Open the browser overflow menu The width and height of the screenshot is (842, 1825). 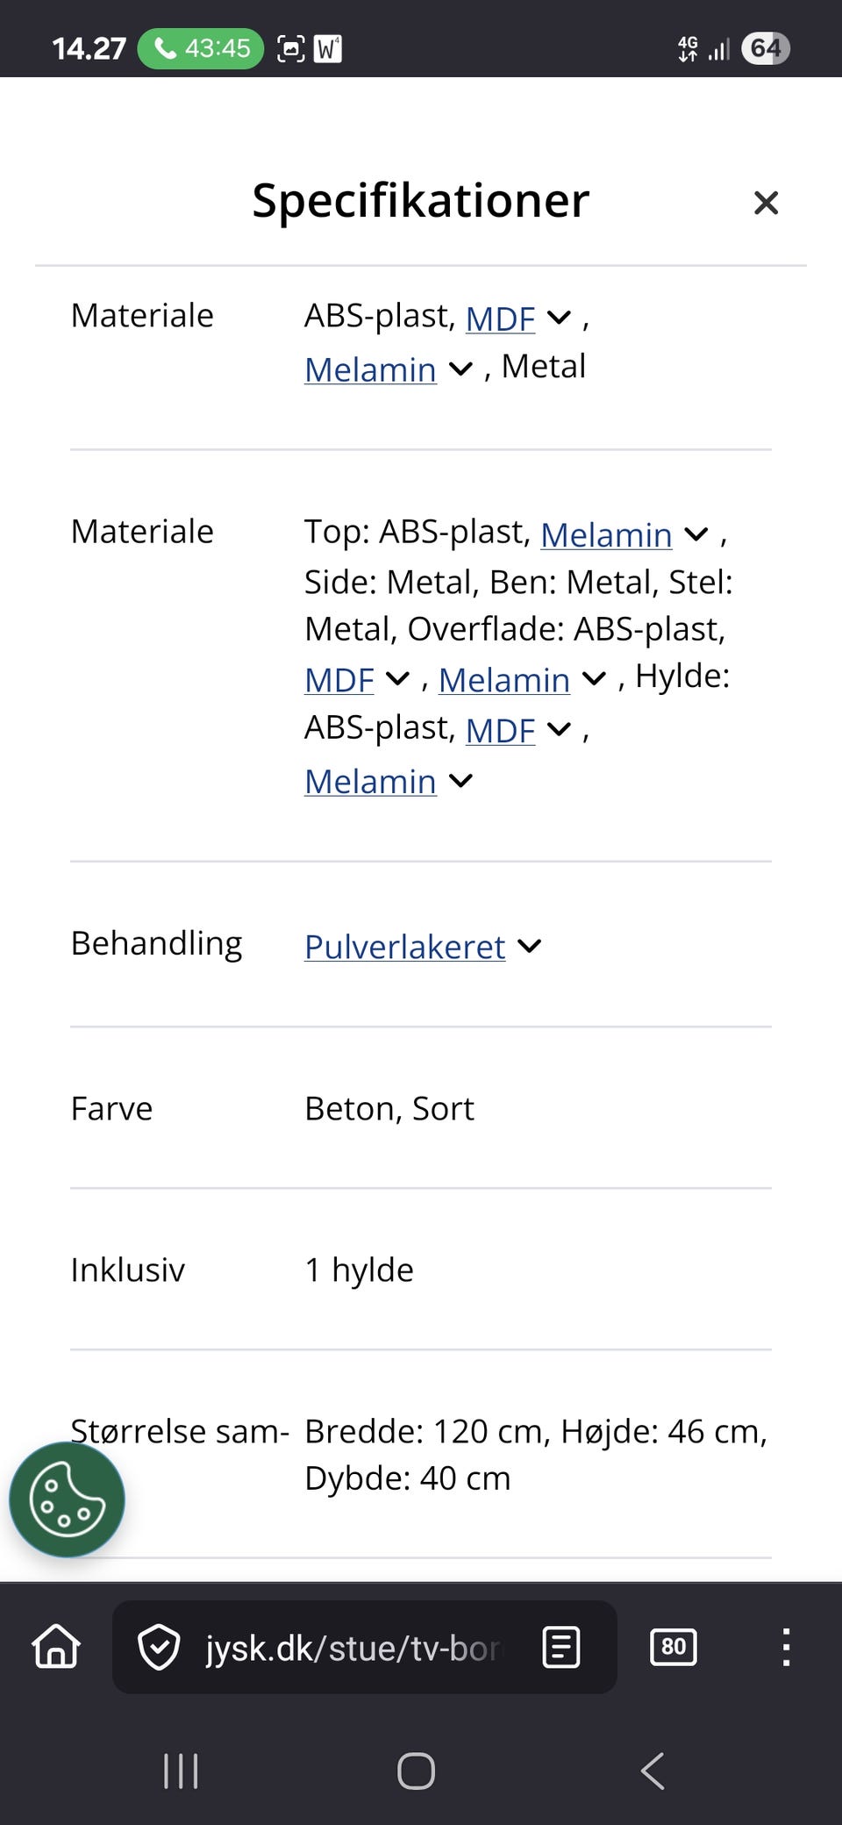tap(786, 1647)
